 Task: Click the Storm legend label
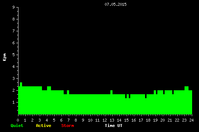[x=68, y=126]
